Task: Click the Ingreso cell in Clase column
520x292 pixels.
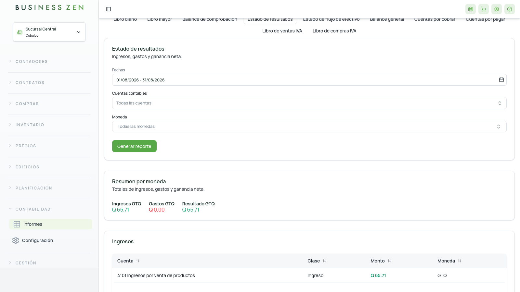Action: point(316,275)
